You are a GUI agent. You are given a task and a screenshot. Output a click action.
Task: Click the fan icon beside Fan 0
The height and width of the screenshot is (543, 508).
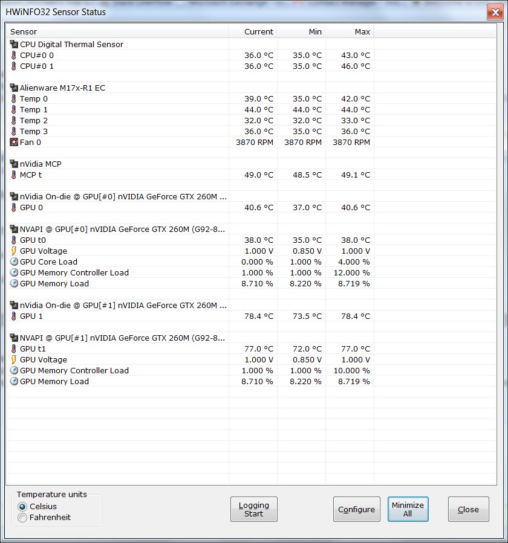(14, 142)
